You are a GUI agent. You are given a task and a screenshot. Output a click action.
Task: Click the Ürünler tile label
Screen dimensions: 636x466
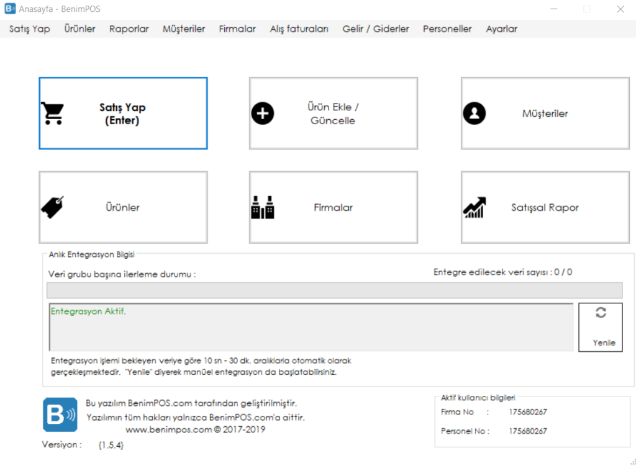coord(122,207)
